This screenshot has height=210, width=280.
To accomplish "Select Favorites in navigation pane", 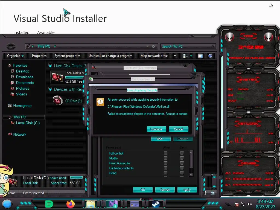I will 20,66.
